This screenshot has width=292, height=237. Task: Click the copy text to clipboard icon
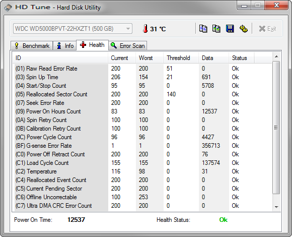tap(203, 29)
